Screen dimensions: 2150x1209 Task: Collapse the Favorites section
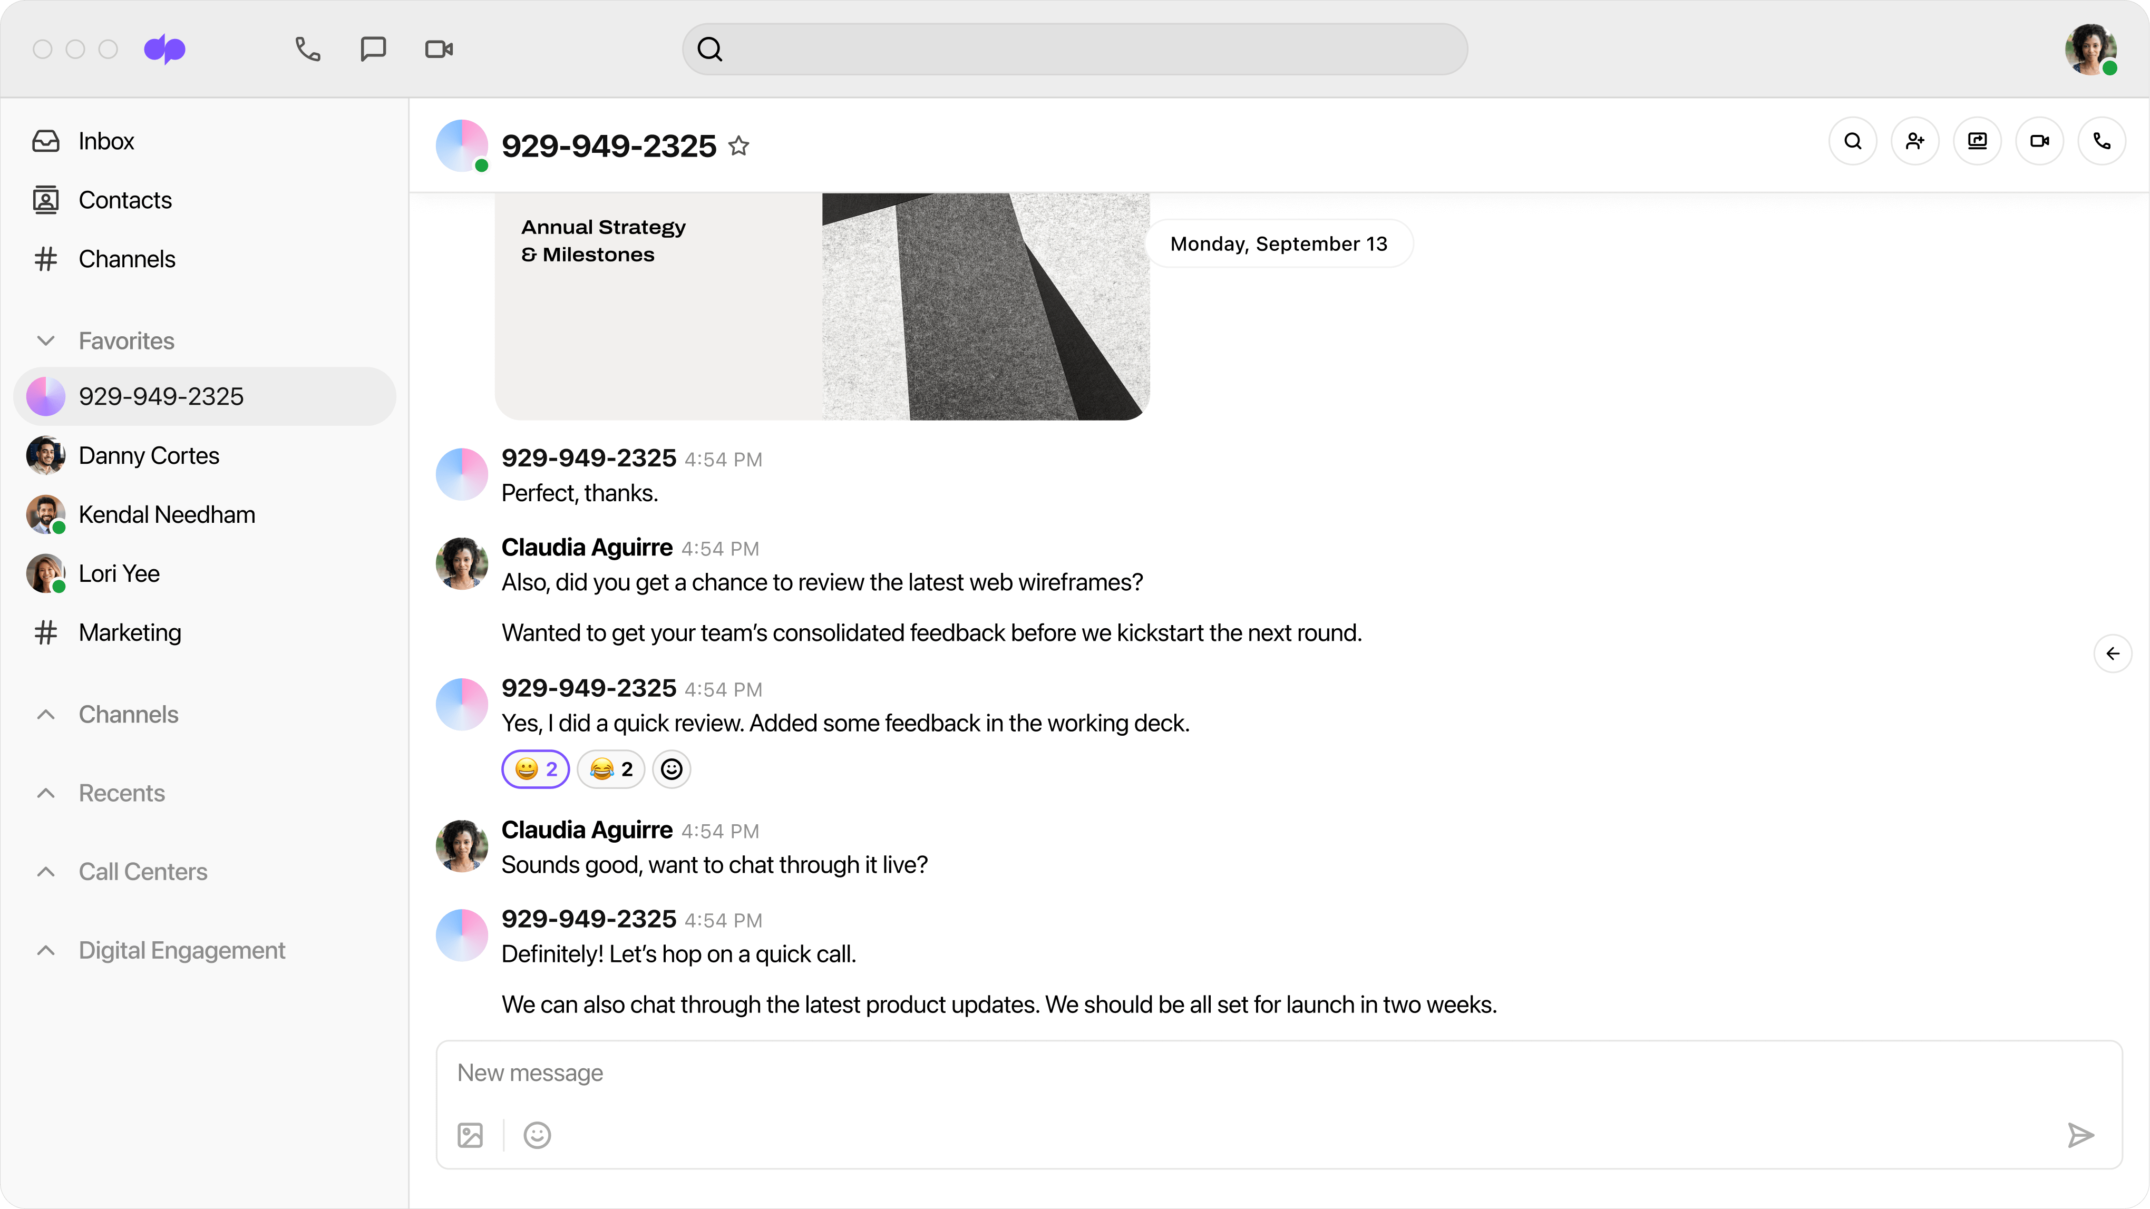46,340
